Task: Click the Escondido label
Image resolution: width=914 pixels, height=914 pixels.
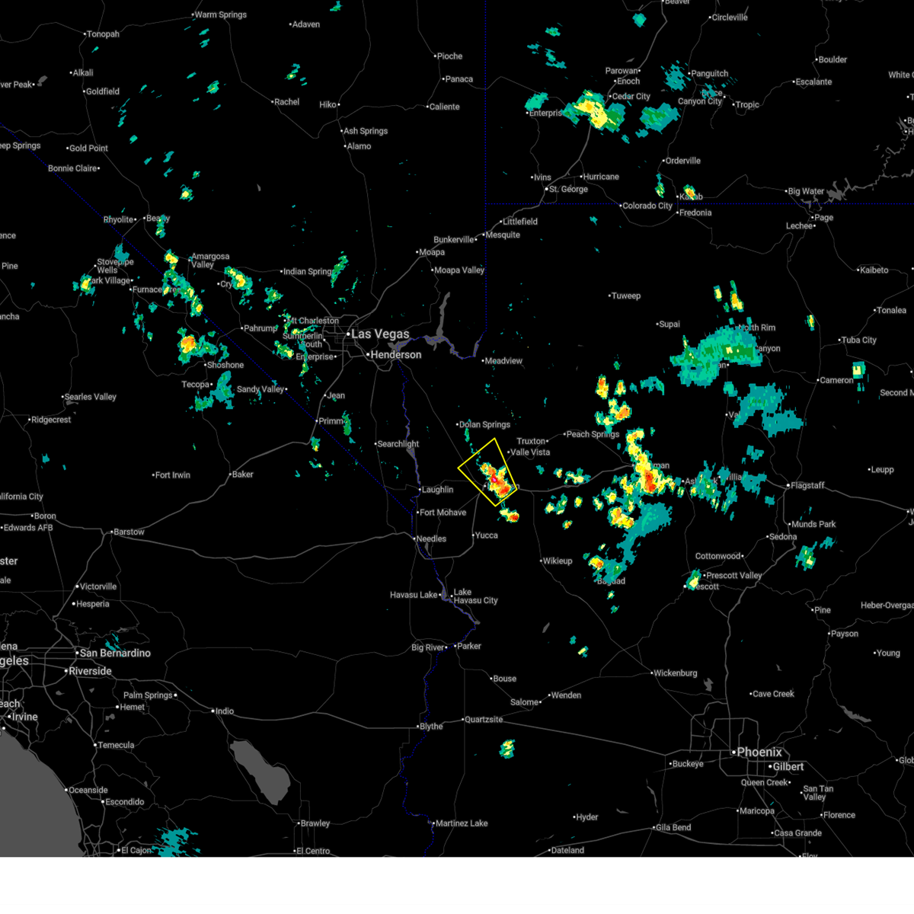Action: pyautogui.click(x=125, y=802)
